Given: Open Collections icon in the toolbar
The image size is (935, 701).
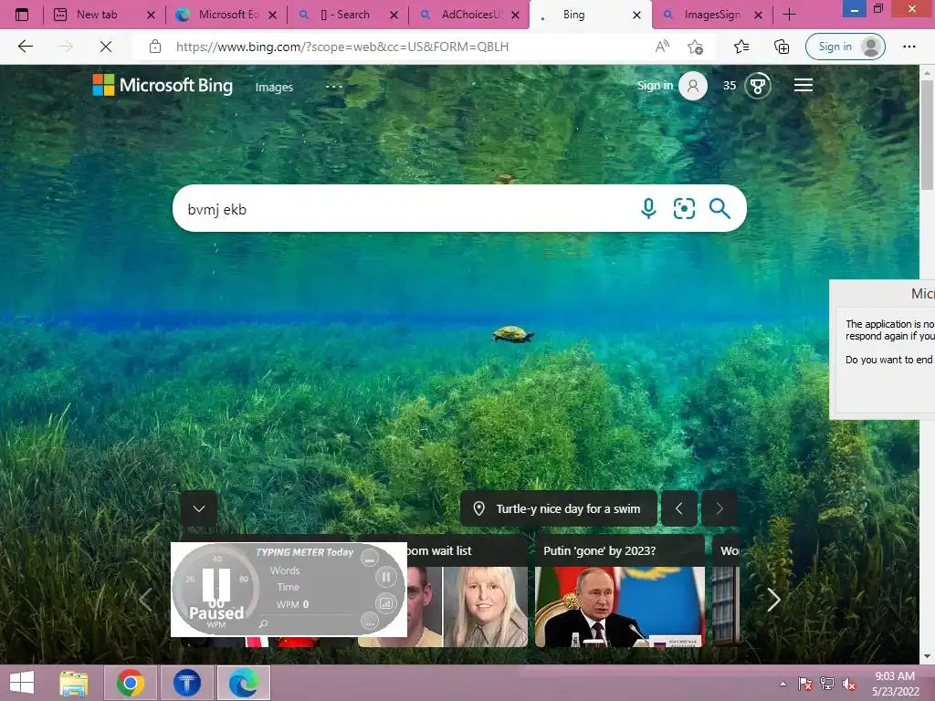Looking at the screenshot, I should click(x=782, y=47).
